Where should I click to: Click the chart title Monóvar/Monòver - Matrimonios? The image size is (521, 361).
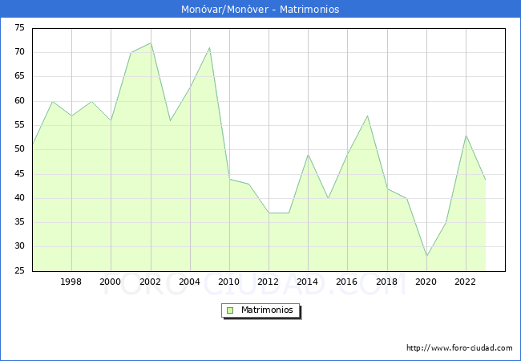click(x=260, y=10)
